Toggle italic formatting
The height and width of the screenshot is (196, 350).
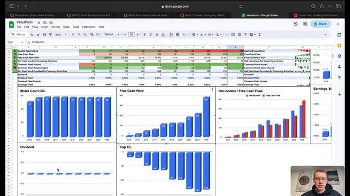click(x=151, y=35)
